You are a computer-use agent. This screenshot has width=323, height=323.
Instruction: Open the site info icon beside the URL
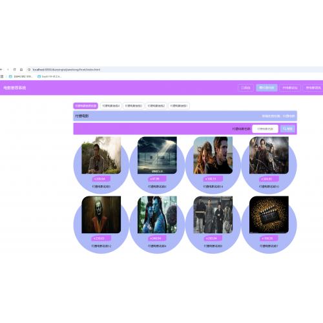[x=29, y=70]
